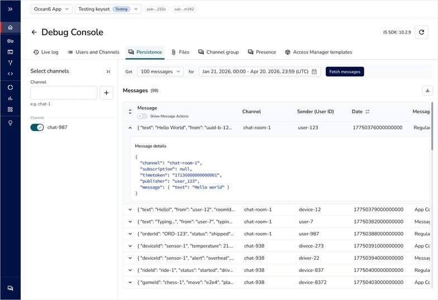Expand the driver-22 overheat message row
This screenshot has width=438, height=300.
130,258
